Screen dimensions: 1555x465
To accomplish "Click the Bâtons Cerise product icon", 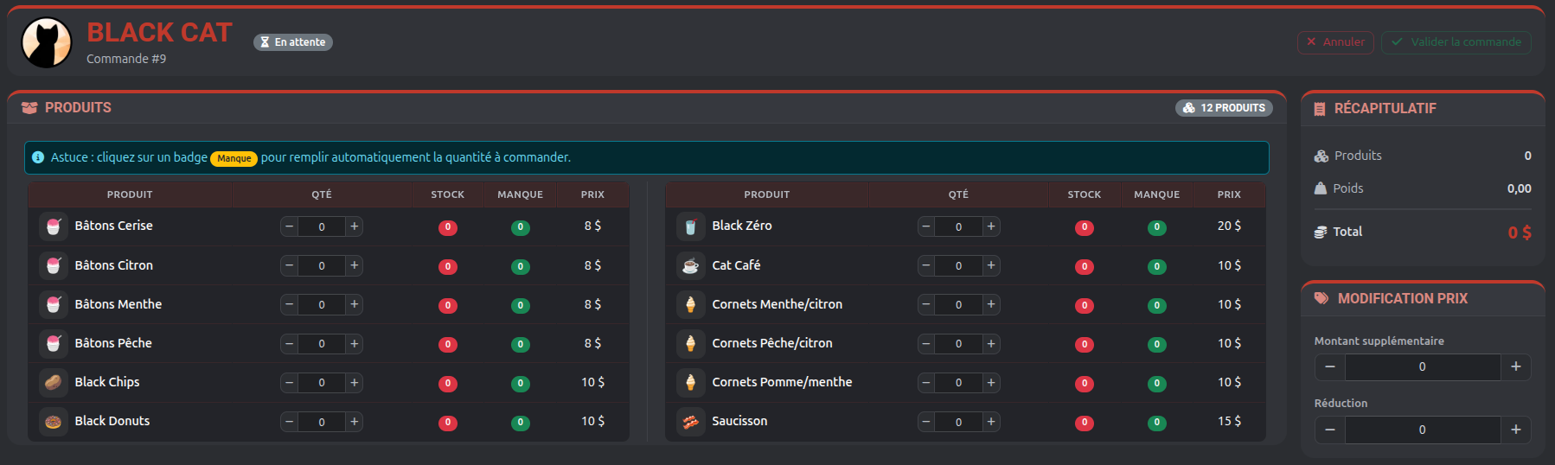I will pyautogui.click(x=54, y=226).
